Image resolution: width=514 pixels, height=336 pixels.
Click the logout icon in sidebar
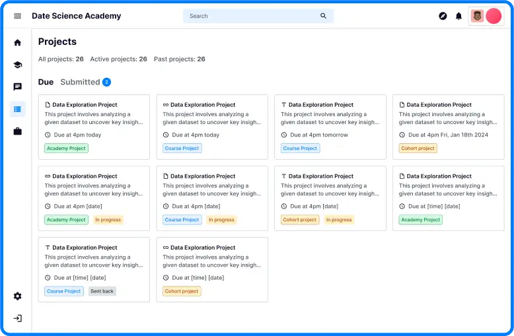[17, 318]
